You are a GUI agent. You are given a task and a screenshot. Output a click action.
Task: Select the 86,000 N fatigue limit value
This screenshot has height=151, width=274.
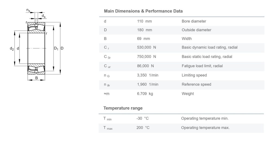pos(146,66)
